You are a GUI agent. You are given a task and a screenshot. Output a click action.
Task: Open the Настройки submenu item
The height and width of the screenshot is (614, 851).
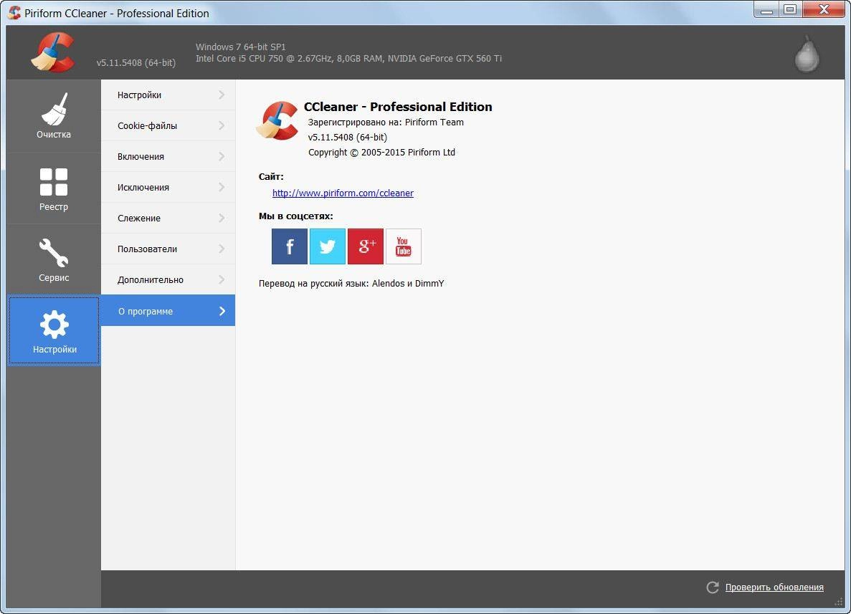[x=168, y=95]
